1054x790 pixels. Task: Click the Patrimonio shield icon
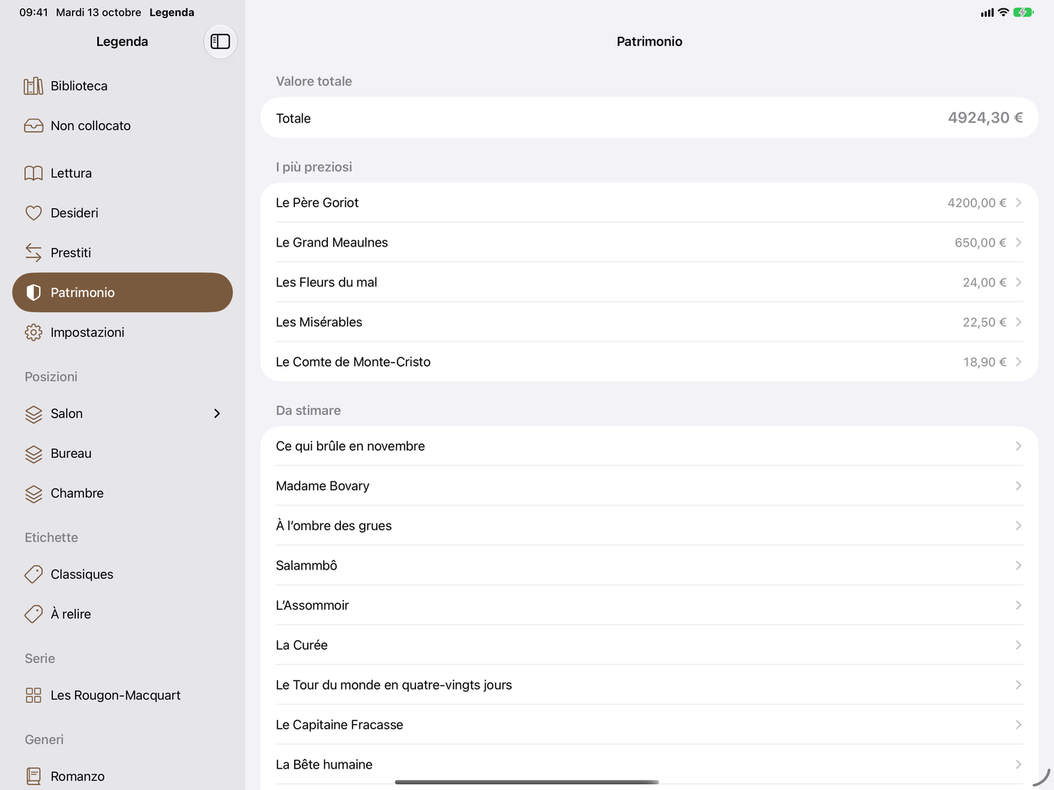click(x=34, y=292)
